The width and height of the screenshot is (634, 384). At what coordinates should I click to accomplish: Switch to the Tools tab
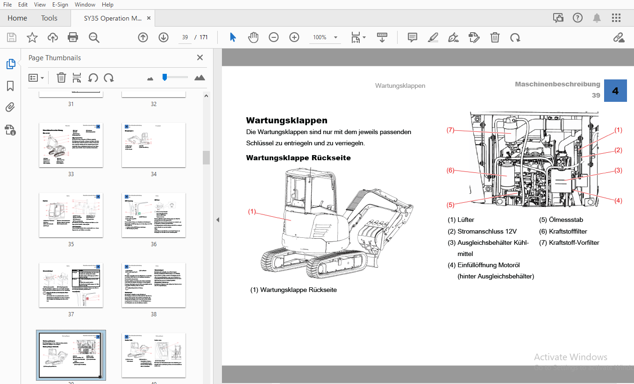tap(49, 18)
